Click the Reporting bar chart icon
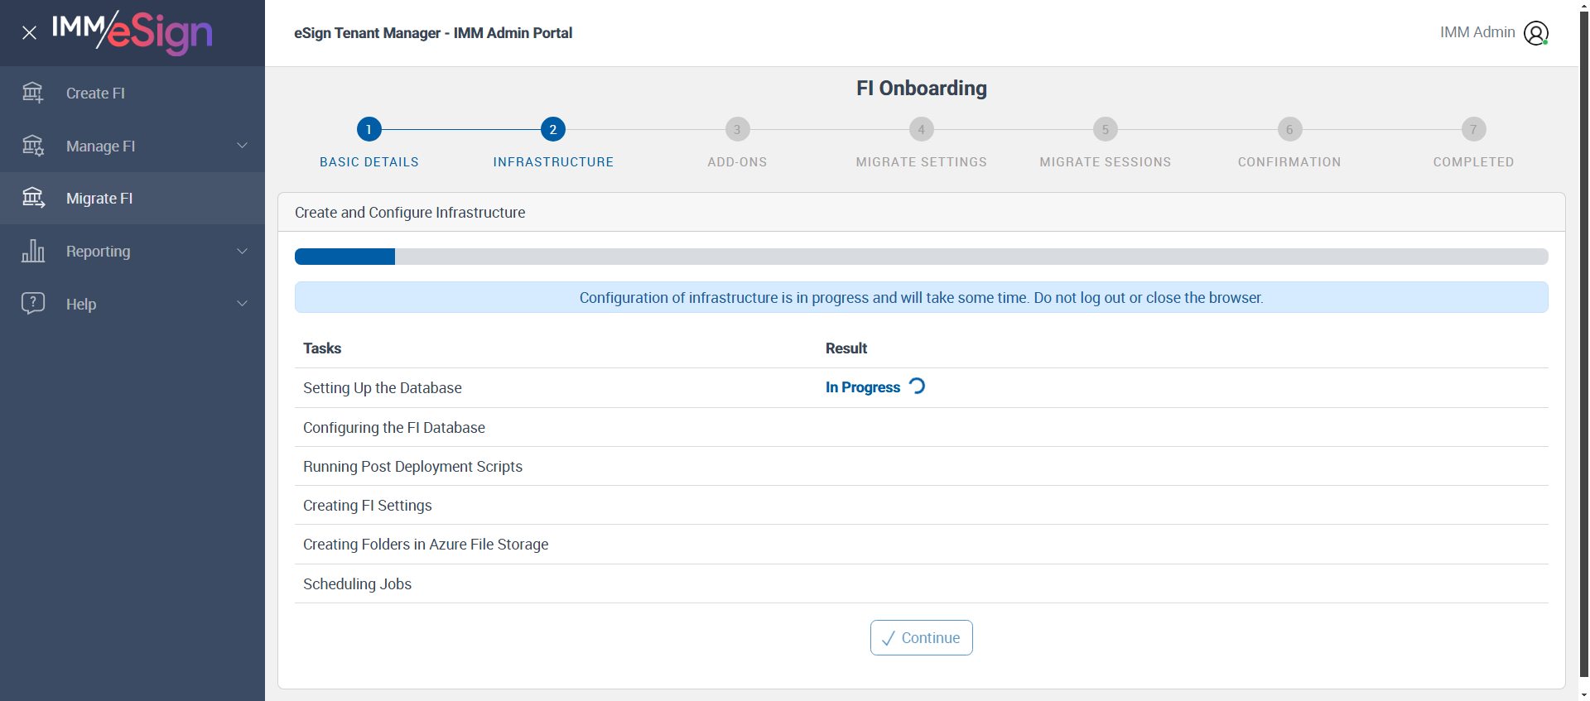1590x701 pixels. [33, 251]
